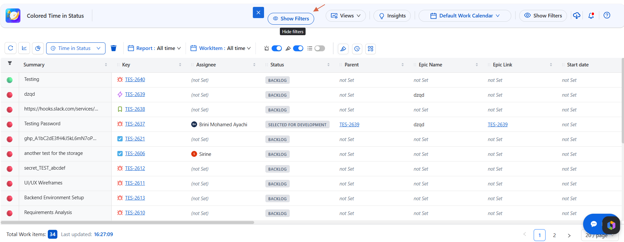Click the blue X close button
The width and height of the screenshot is (624, 242).
click(x=258, y=12)
